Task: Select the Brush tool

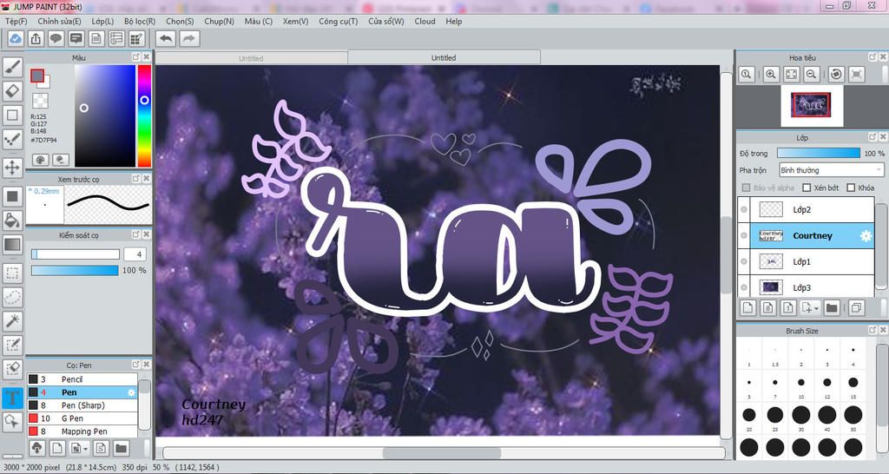Action: [12, 68]
